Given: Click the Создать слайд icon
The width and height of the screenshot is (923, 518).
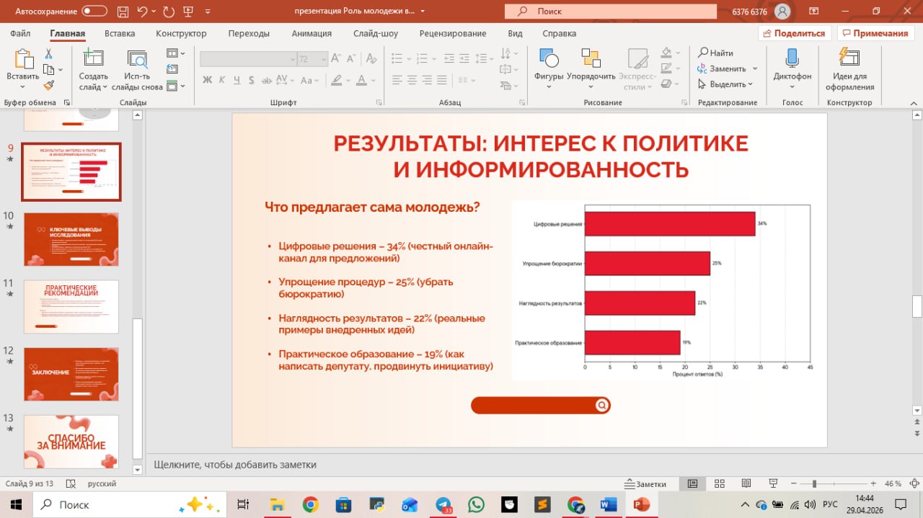Looking at the screenshot, I should click(93, 59).
